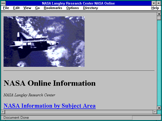Minimize the window with the down-arrow button
162x121 pixels.
(x=154, y=3)
